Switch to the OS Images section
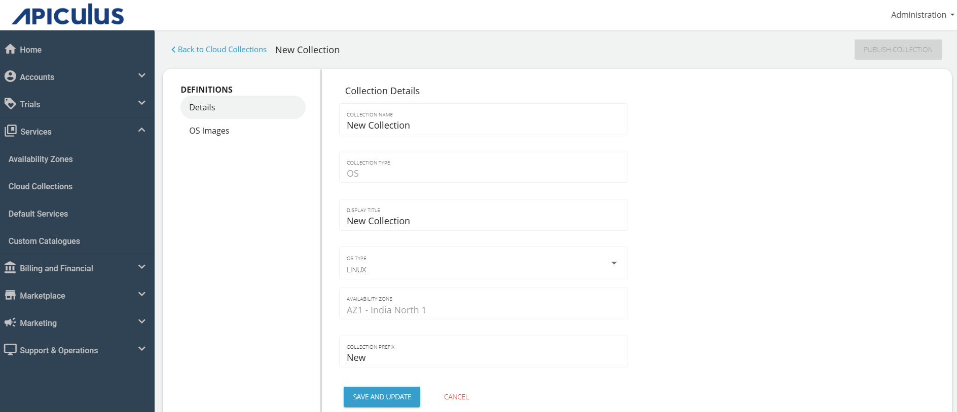The image size is (957, 412). click(209, 131)
